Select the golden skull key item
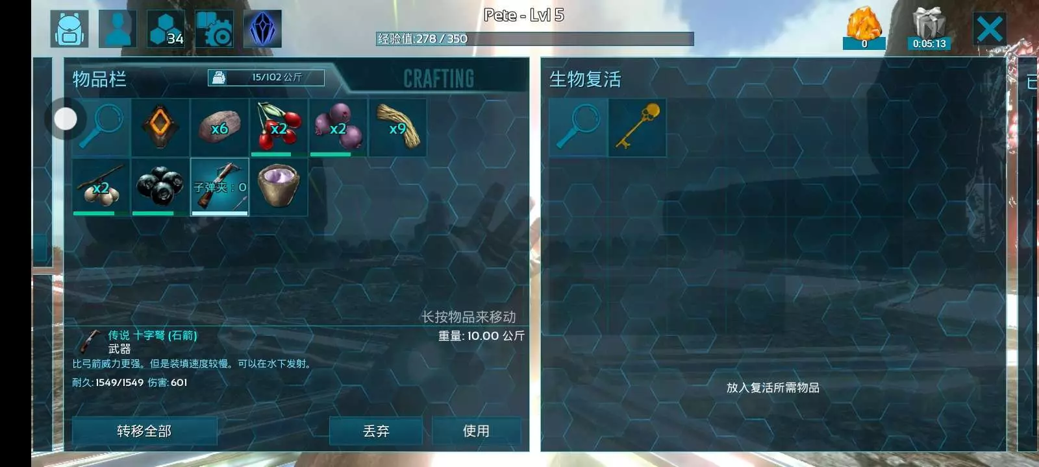This screenshot has width=1039, height=467. pyautogui.click(x=638, y=127)
